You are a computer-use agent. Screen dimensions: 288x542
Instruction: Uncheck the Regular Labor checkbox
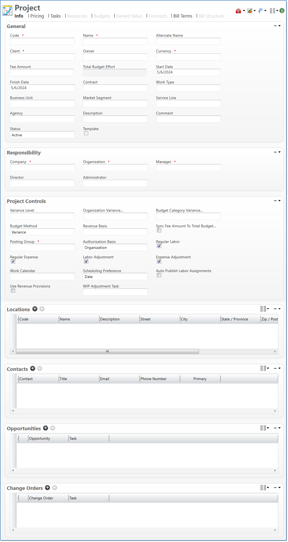click(x=159, y=246)
